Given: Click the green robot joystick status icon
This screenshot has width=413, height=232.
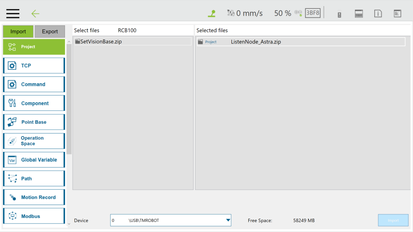Looking at the screenshot, I should tap(212, 13).
